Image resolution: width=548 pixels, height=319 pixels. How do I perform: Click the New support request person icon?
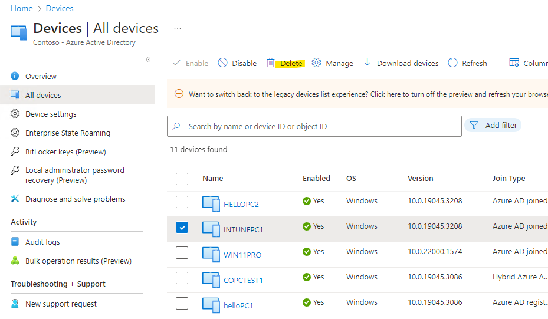15,303
